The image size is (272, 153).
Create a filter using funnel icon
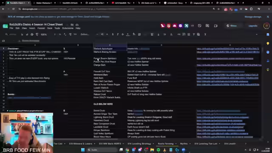[x=194, y=34]
